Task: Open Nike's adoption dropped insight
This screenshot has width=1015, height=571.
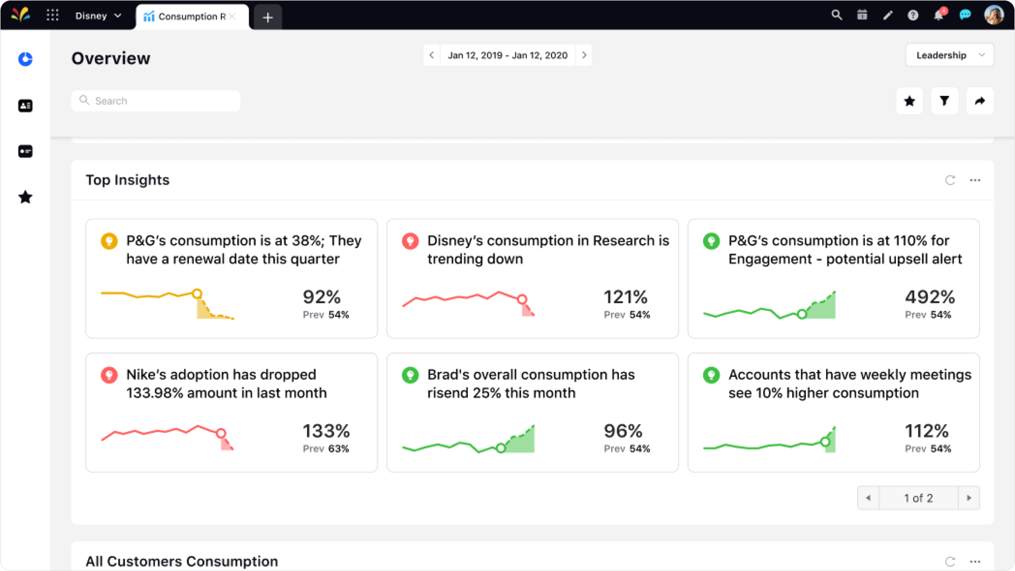Action: pyautogui.click(x=231, y=413)
